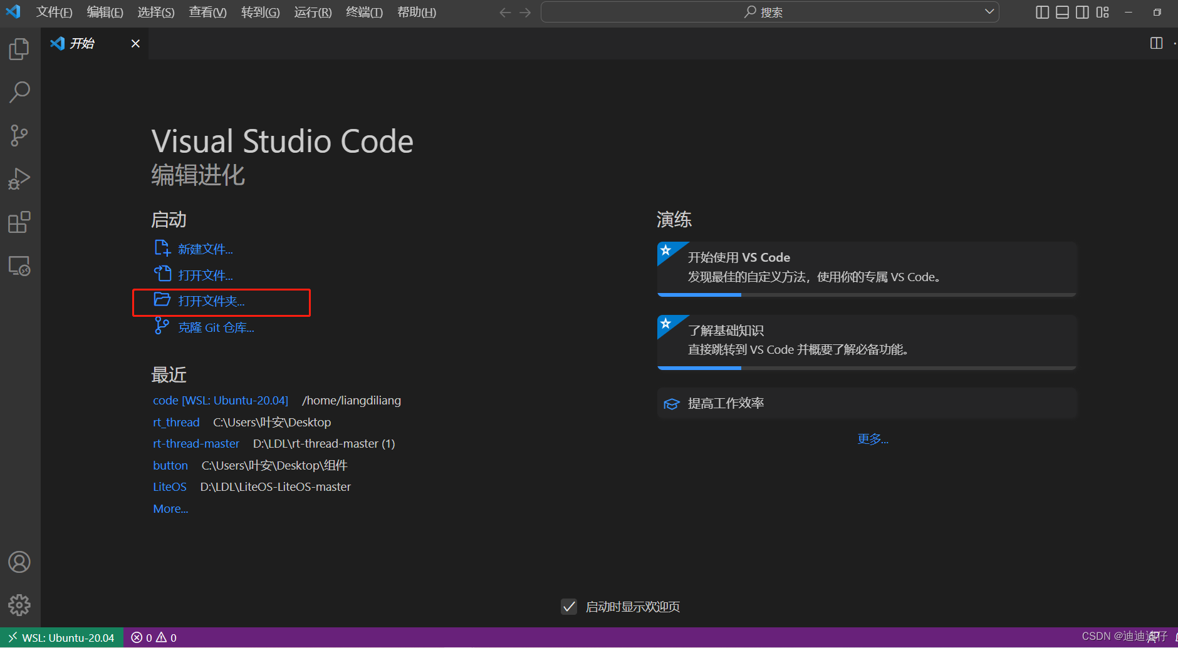
Task: Go forward with the right arrow
Action: pyautogui.click(x=525, y=13)
